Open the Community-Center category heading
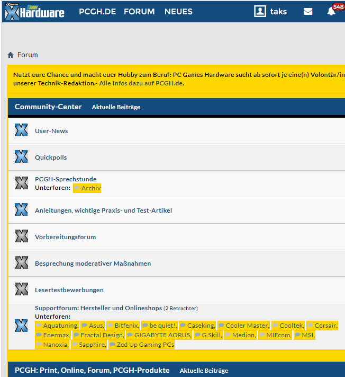 (x=48, y=107)
